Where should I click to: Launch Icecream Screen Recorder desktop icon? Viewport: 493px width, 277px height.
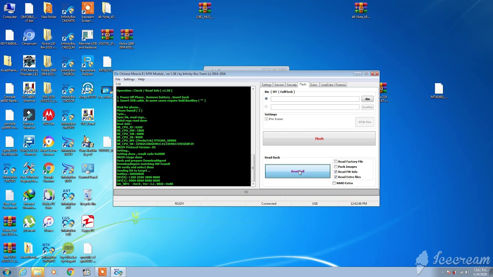click(87, 12)
